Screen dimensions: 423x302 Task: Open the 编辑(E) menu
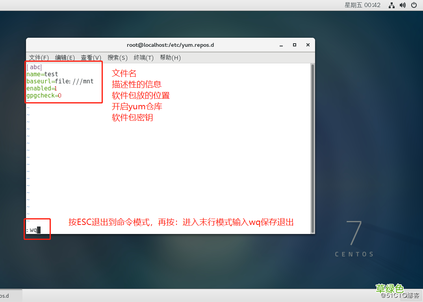pos(64,57)
